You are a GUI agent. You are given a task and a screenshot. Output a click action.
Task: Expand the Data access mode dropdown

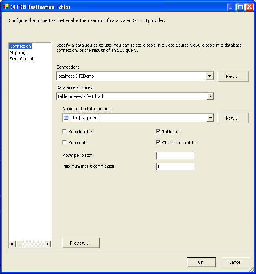(210, 96)
